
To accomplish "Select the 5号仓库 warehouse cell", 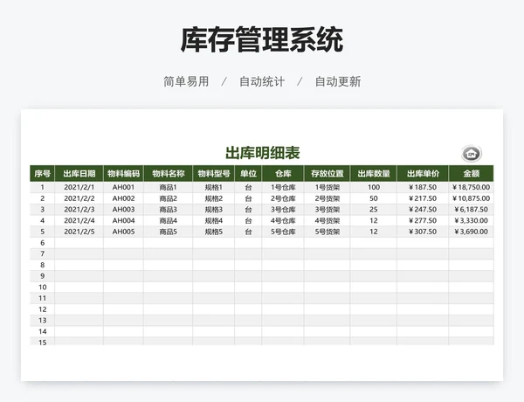I will (x=283, y=232).
